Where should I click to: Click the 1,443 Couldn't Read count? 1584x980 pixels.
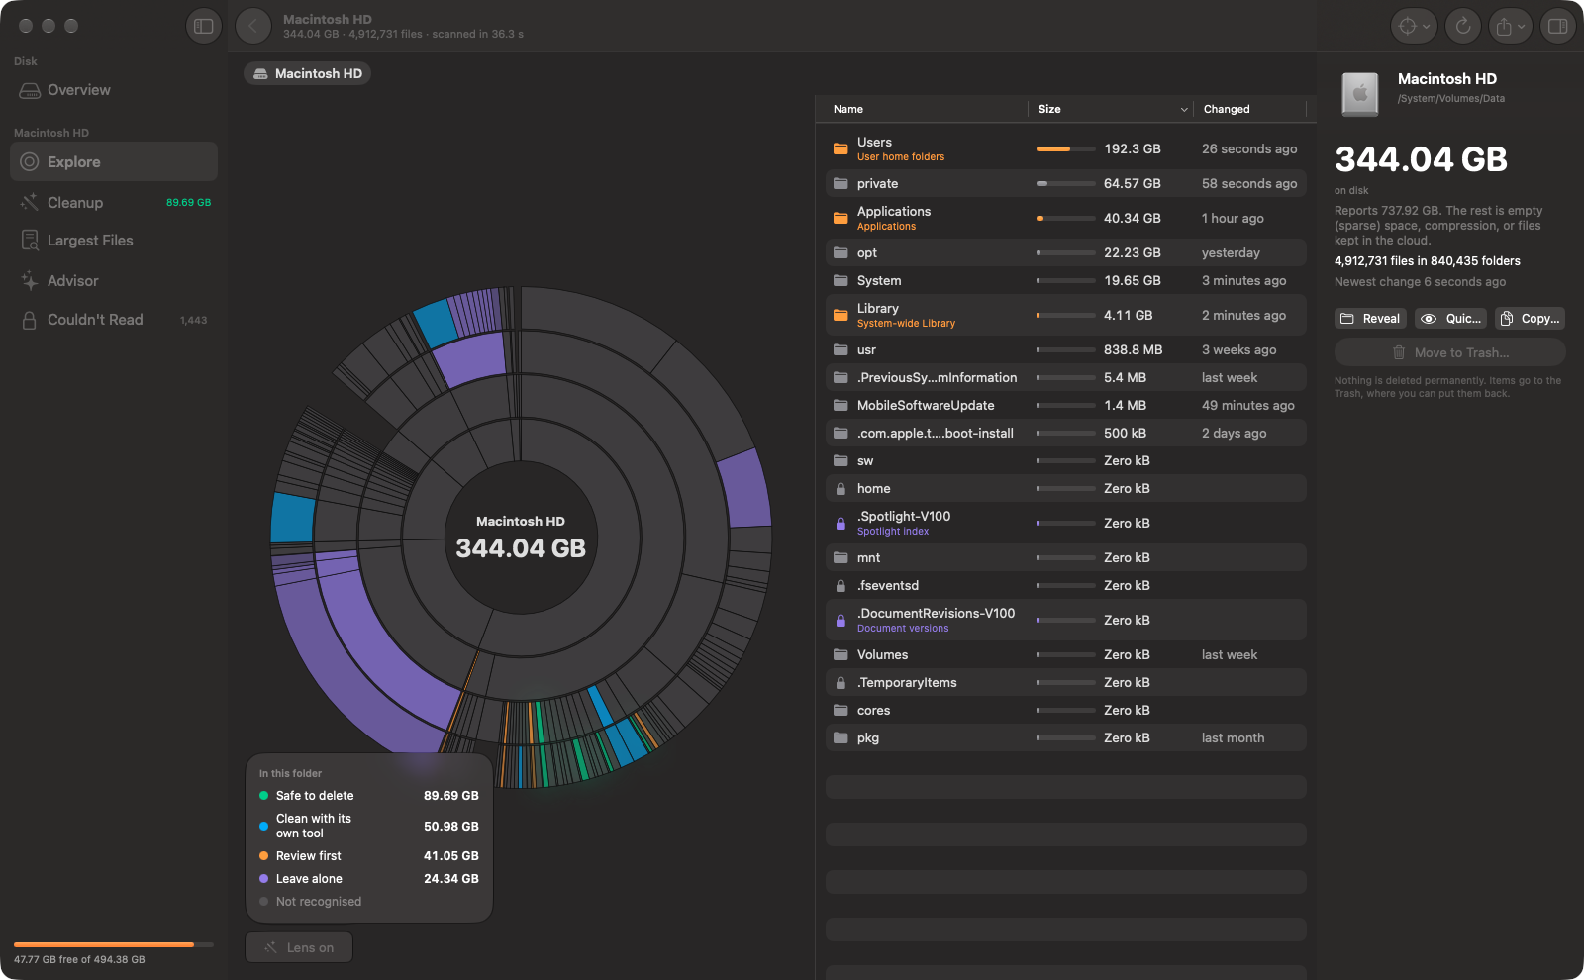[194, 320]
